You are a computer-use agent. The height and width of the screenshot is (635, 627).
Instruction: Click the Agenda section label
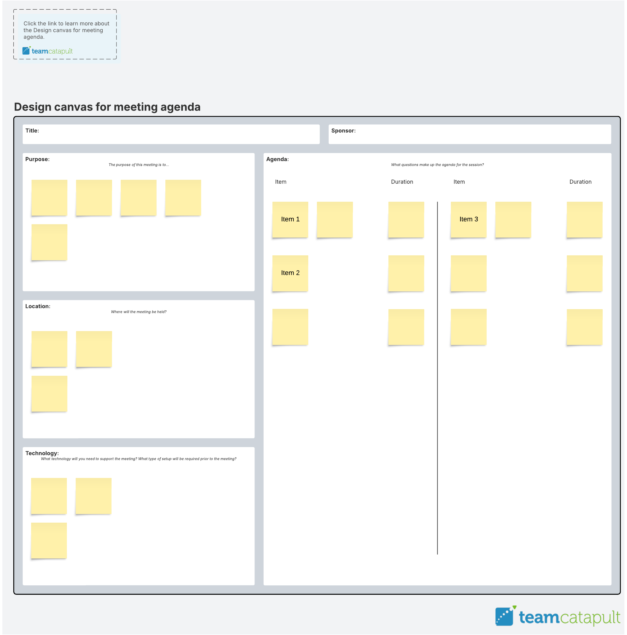[277, 159]
